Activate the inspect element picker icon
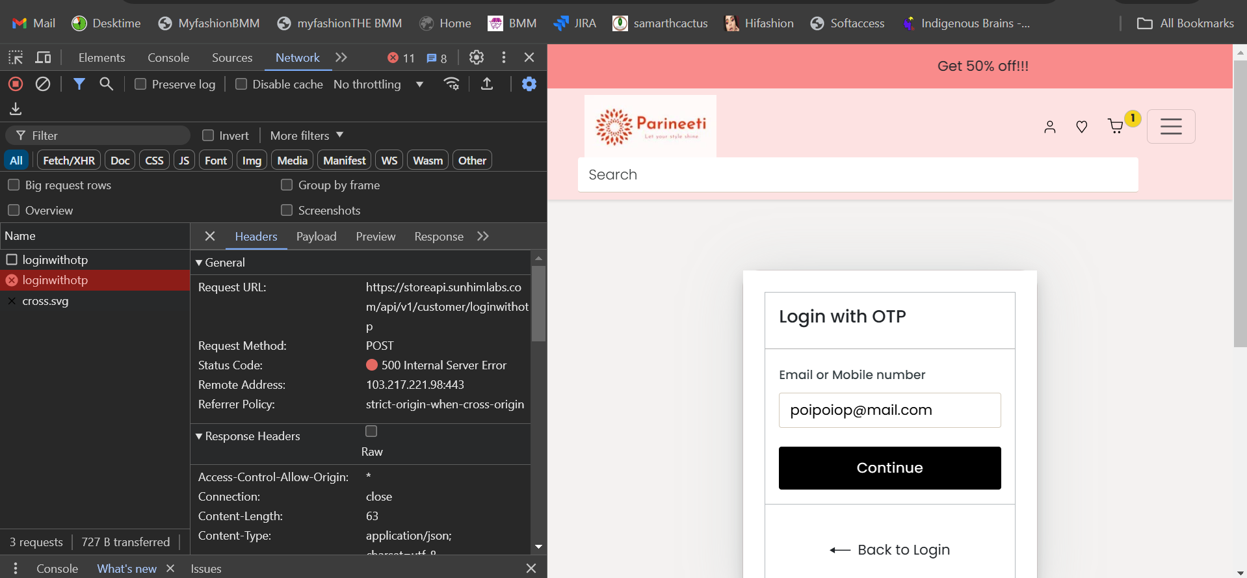Screen dimensions: 1247x578 click(16, 57)
